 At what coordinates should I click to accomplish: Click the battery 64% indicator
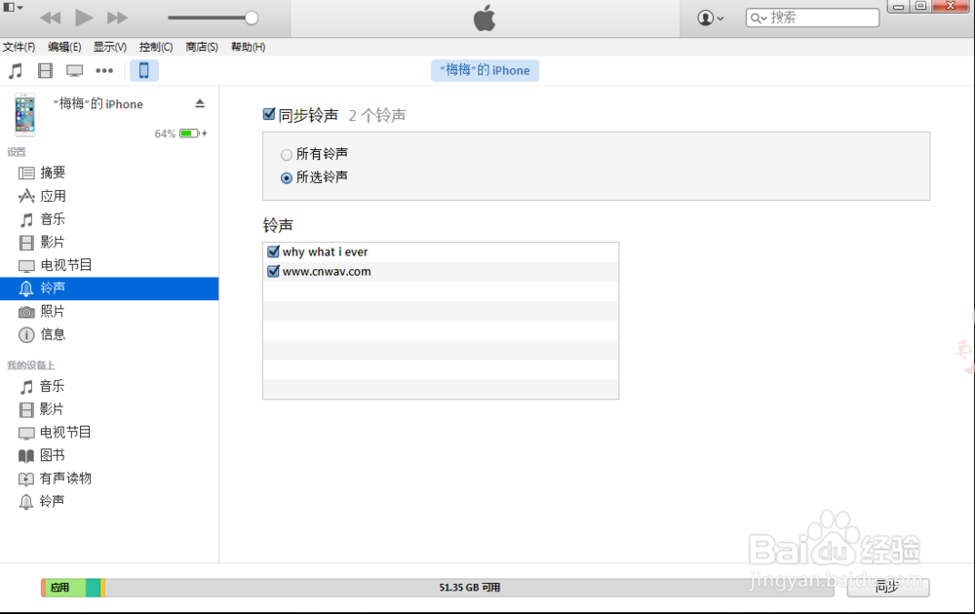click(180, 134)
